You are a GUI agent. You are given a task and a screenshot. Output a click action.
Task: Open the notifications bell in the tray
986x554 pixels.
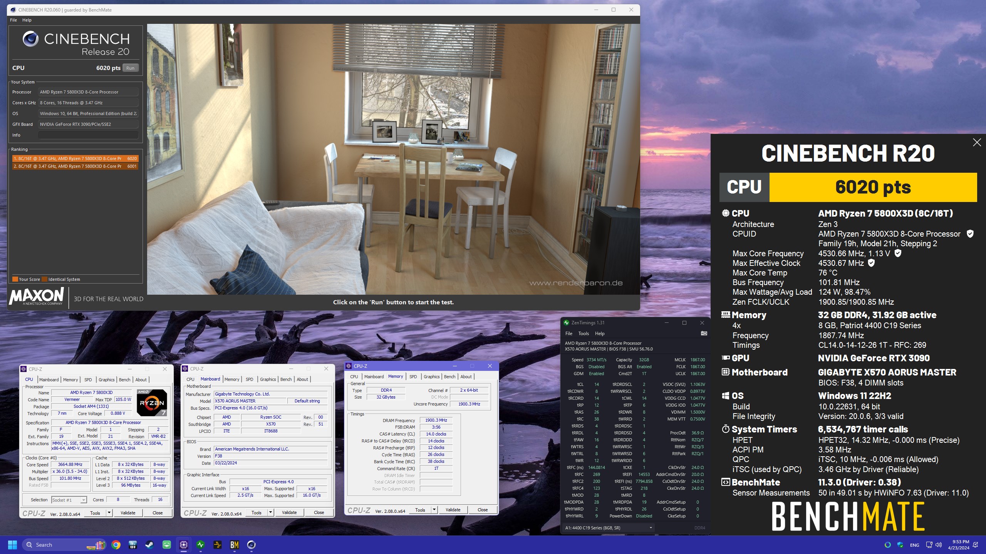[976, 545]
